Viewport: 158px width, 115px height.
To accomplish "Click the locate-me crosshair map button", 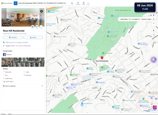I will pyautogui.click(x=154, y=19).
